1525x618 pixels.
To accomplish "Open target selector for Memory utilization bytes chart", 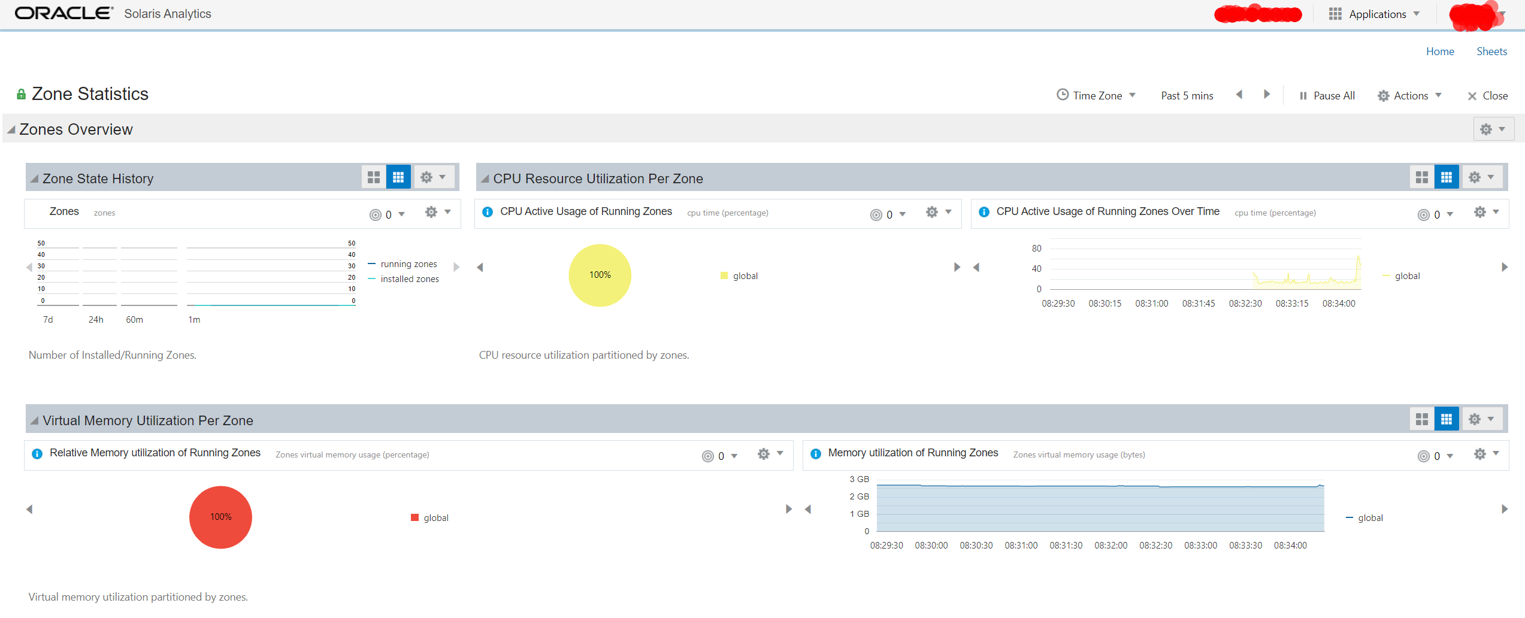I will click(1435, 456).
